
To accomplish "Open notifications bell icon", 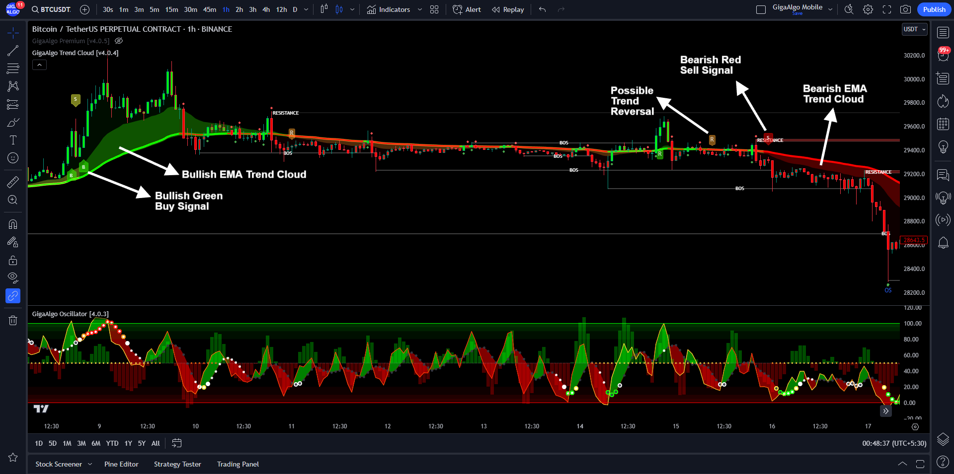I will click(x=943, y=243).
